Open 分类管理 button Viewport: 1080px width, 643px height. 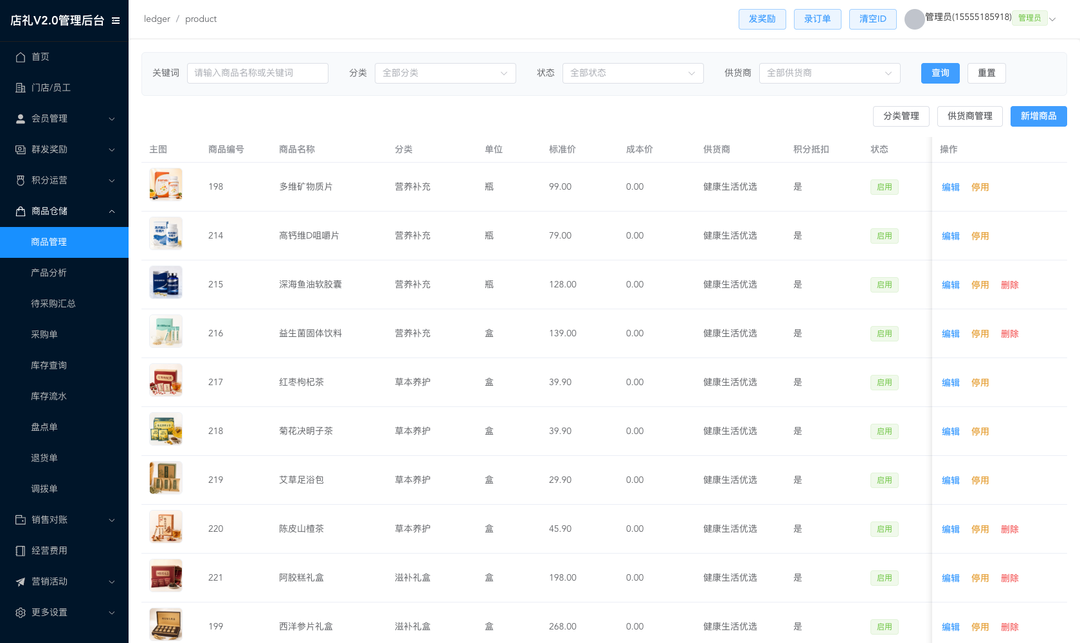[901, 116]
